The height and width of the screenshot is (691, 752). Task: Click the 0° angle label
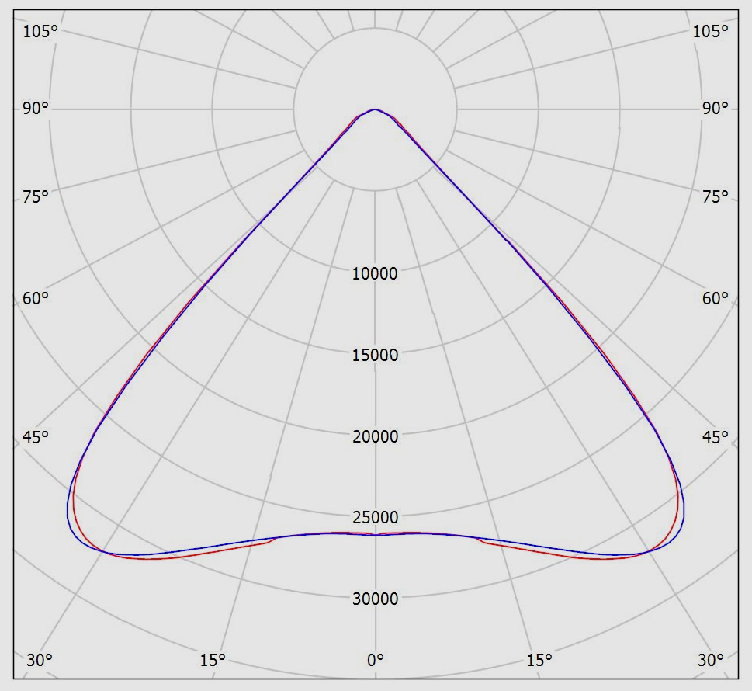point(376,660)
